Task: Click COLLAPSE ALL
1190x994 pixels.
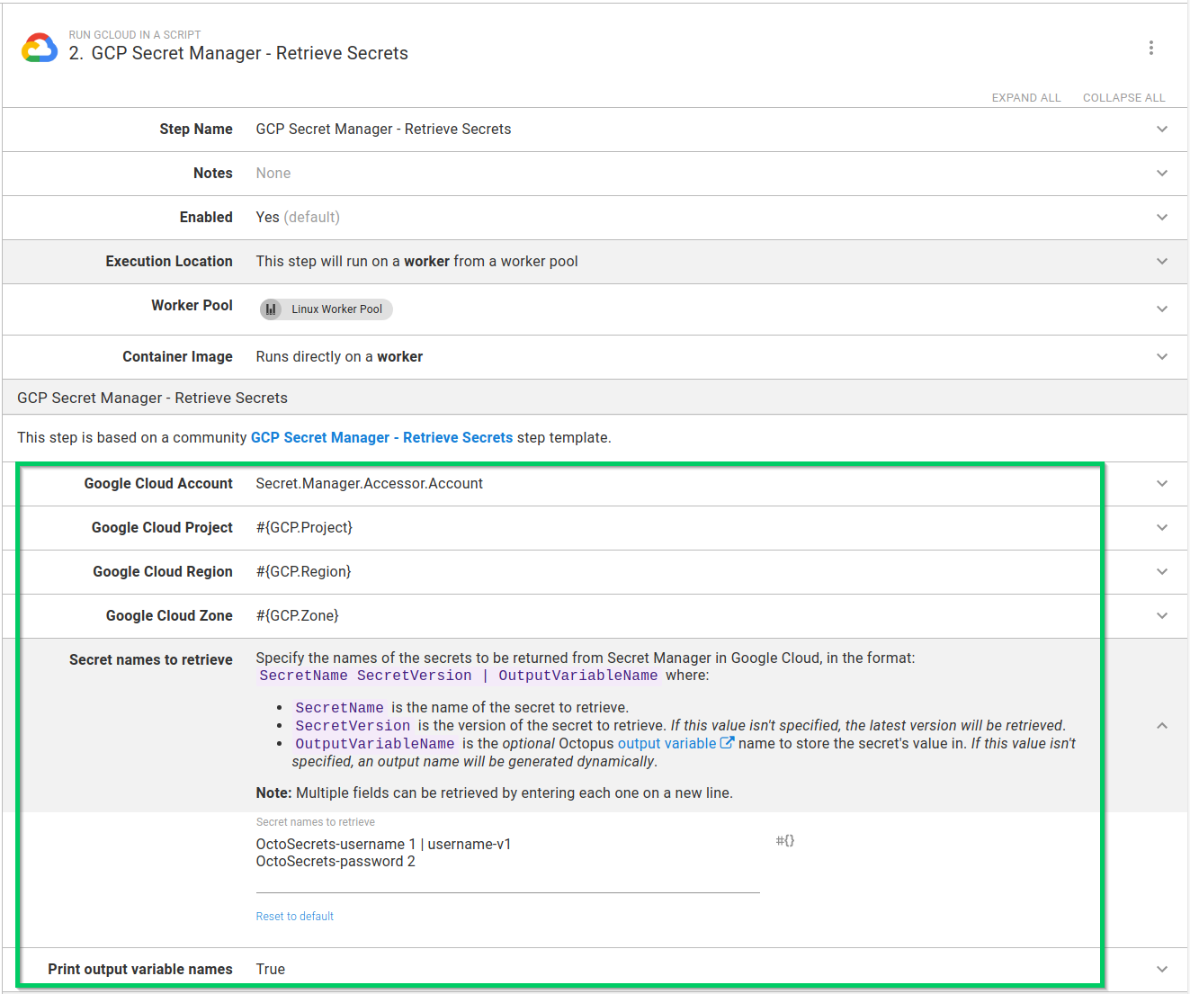Action: 1123,97
